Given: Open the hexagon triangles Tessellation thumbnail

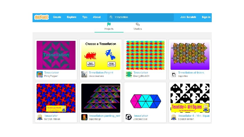Looking at the screenshot, I should (145, 98).
